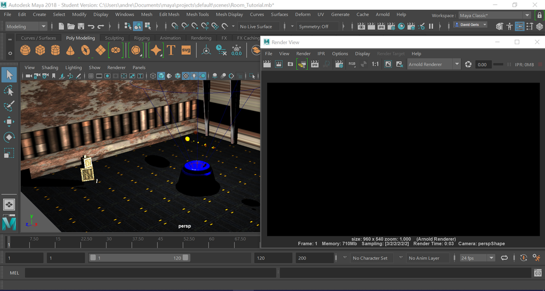
Task: Toggle textured display in viewport toolbar
Action: 186,76
